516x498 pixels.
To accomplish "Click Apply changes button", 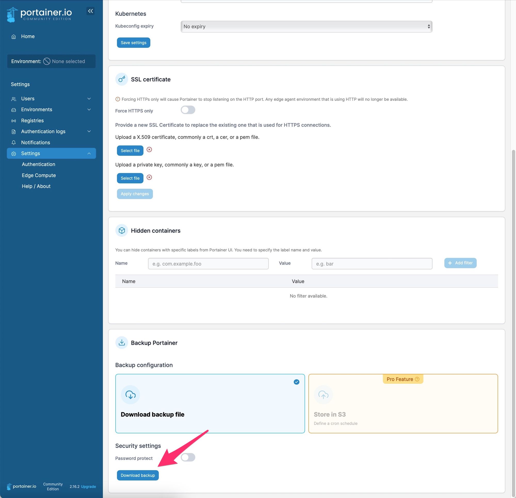I will pyautogui.click(x=135, y=194).
